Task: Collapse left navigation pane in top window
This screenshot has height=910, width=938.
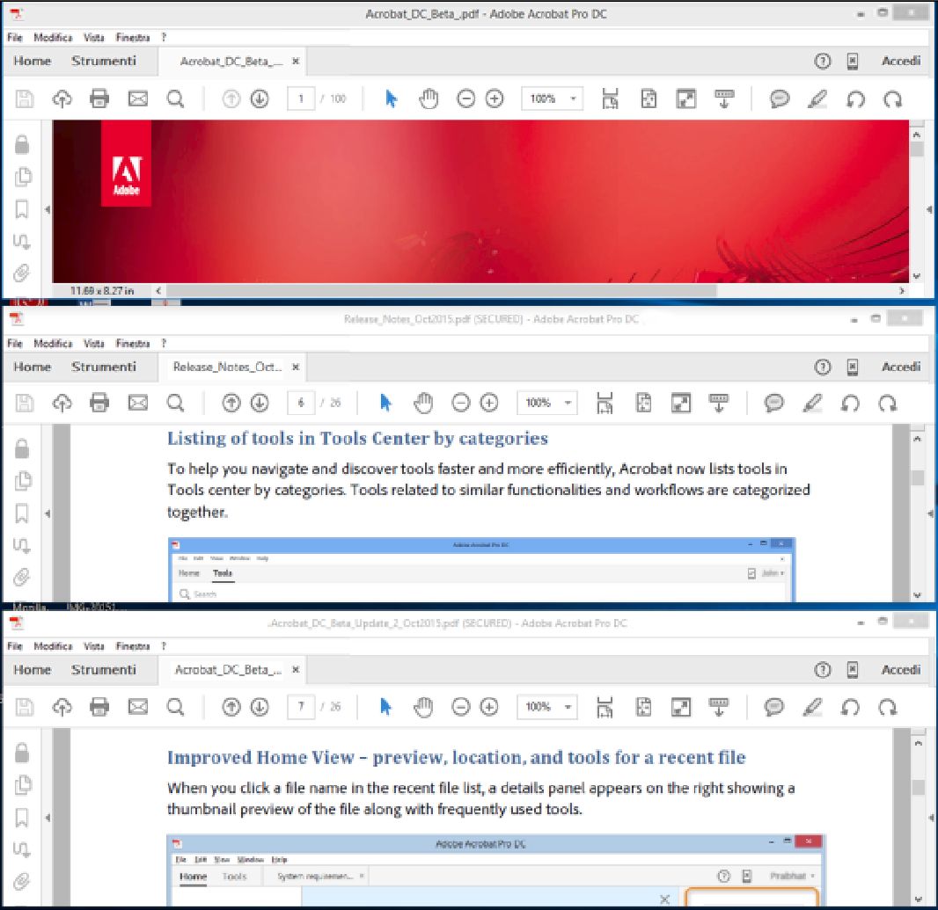Action: click(48, 209)
